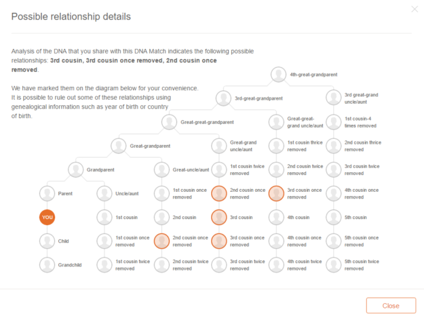Select the Great-uncle/aunt avatar
The width and height of the screenshot is (424, 320).
click(161, 169)
